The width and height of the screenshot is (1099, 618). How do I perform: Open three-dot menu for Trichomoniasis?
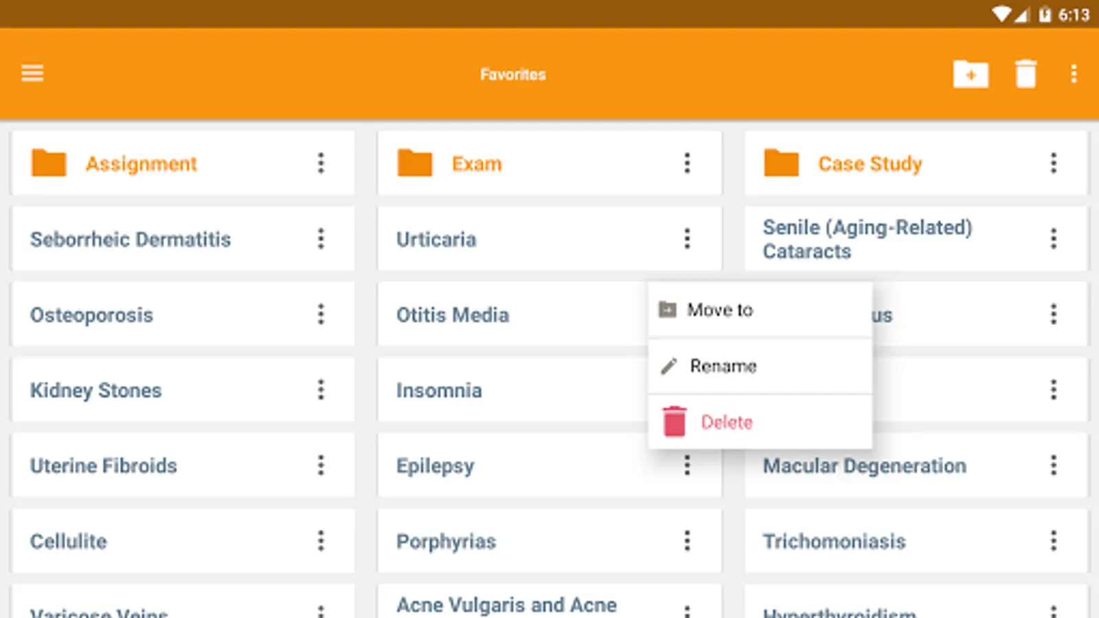(x=1053, y=541)
